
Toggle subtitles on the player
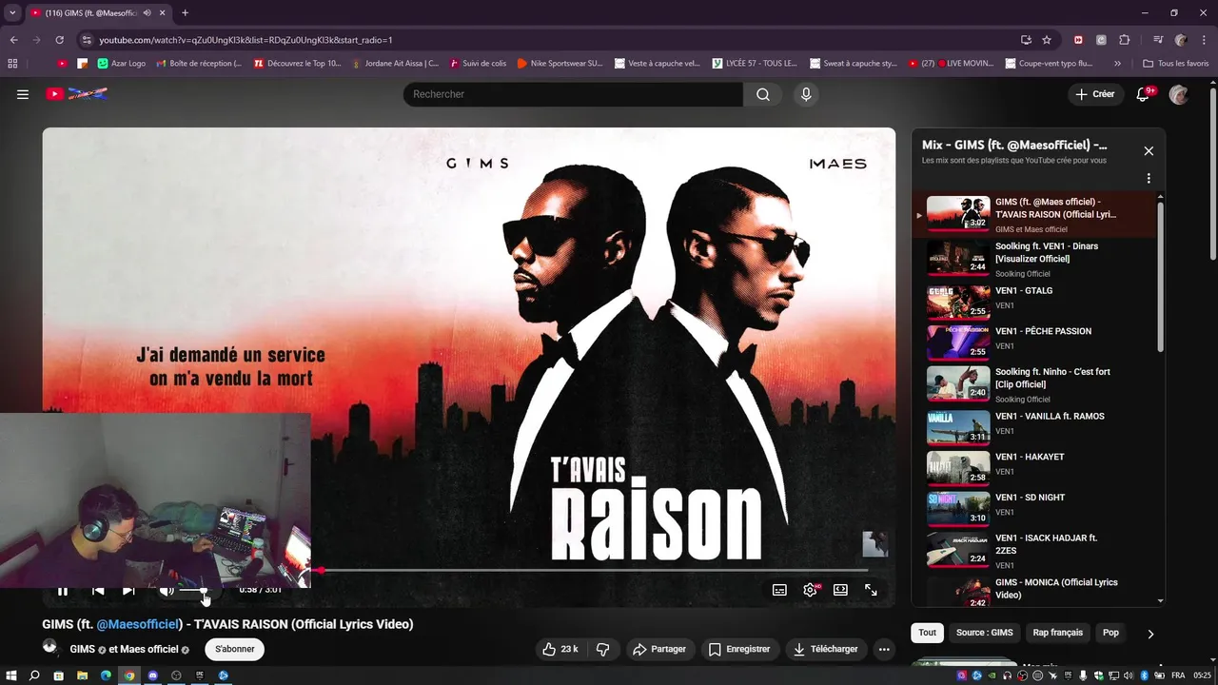click(x=779, y=590)
